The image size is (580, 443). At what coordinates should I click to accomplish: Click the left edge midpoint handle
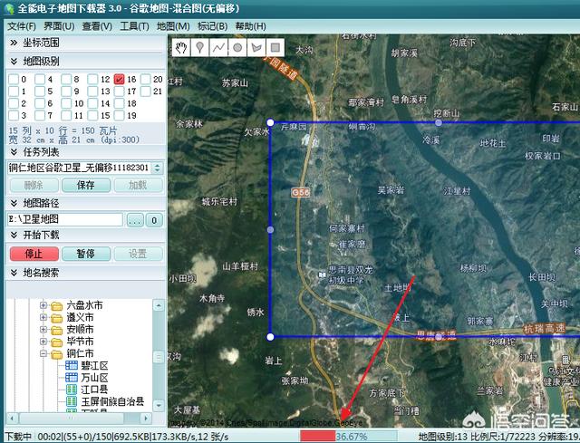[x=270, y=229]
